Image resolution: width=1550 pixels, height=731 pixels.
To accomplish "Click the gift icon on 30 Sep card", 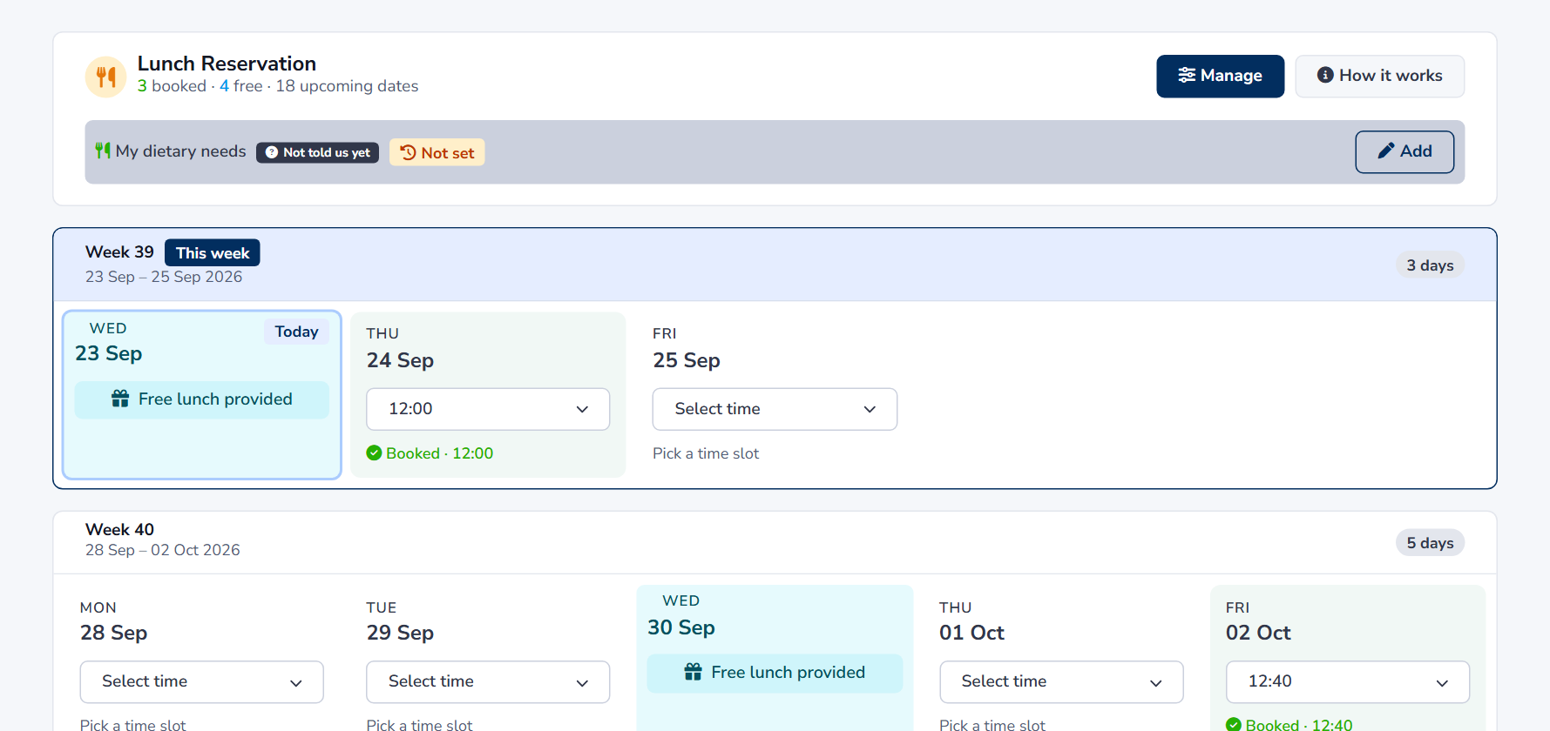I will tap(693, 672).
